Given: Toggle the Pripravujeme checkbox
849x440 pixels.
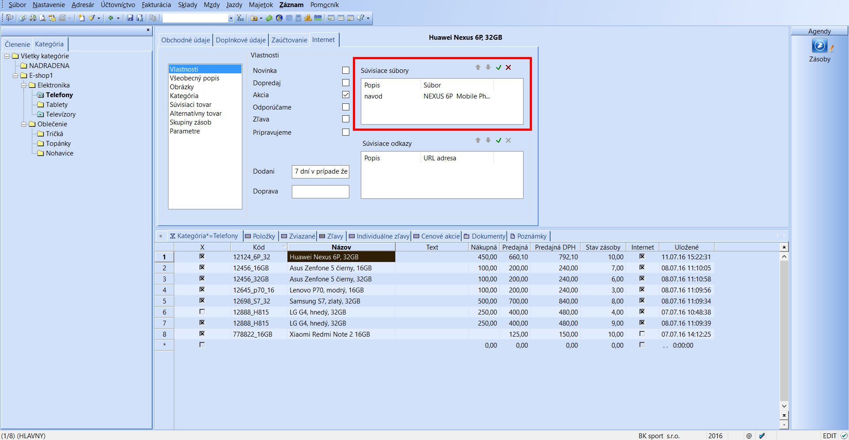Looking at the screenshot, I should [346, 132].
